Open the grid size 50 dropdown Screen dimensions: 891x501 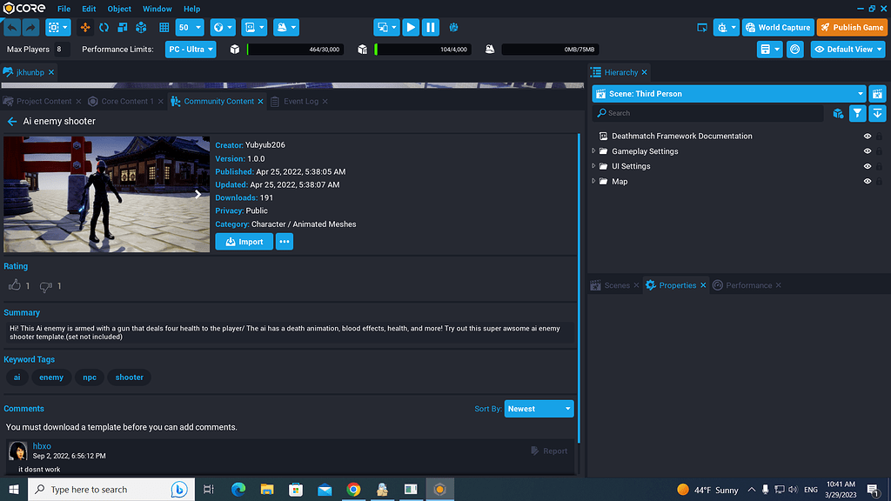point(190,27)
